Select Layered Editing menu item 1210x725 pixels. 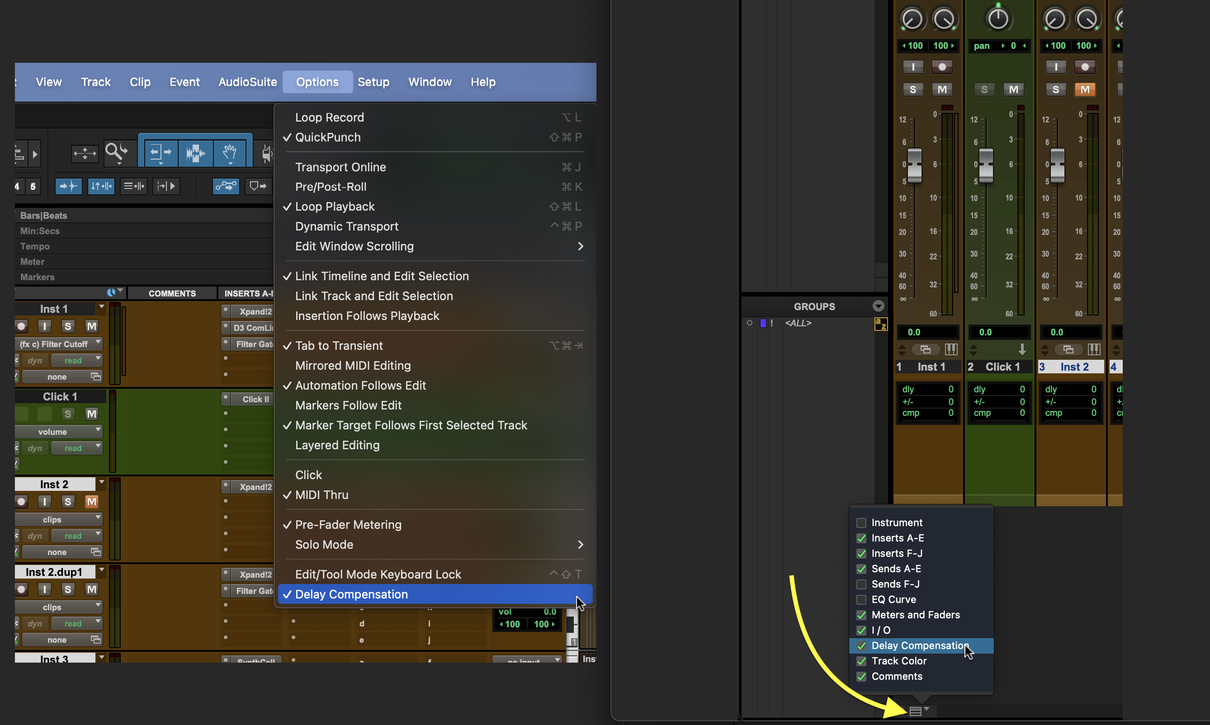[x=435, y=445]
